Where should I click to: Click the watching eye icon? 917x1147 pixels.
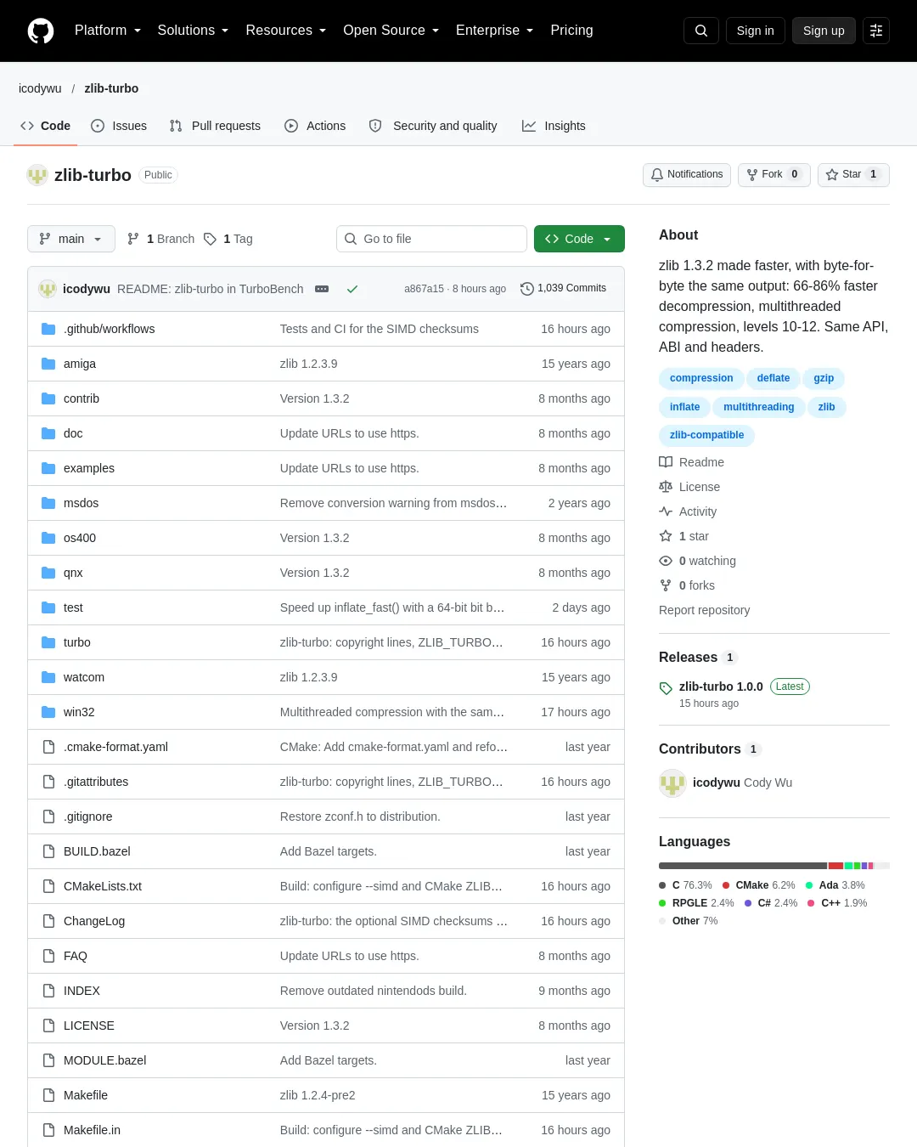point(666,561)
